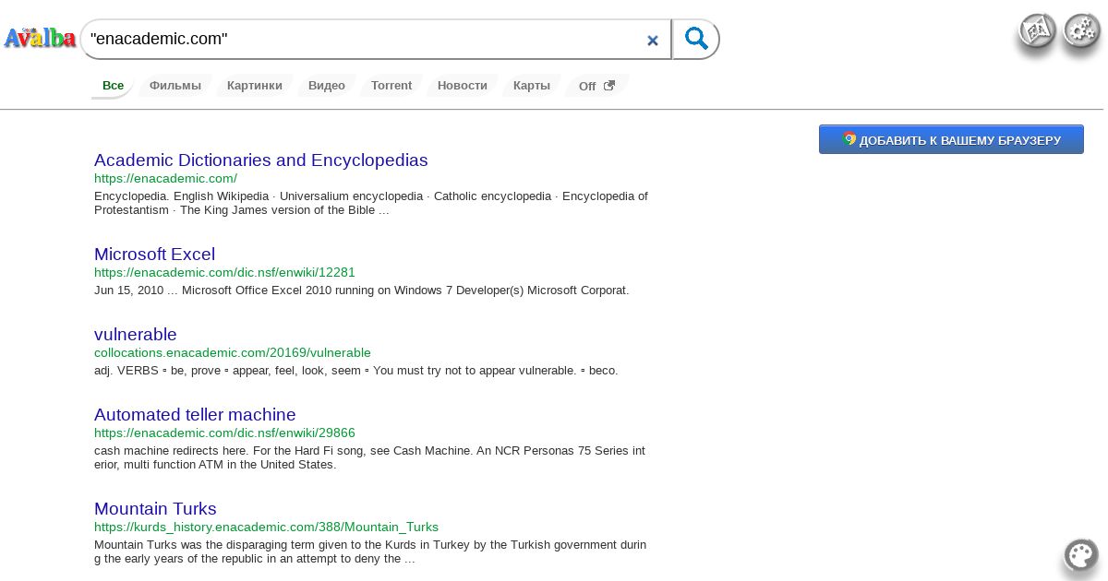Click the snippet starting 'cash machine redirects here'

click(370, 457)
